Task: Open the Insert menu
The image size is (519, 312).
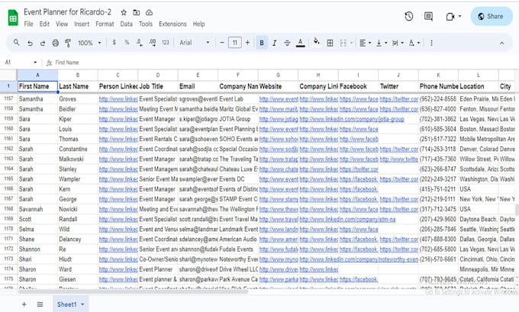Action: click(82, 24)
